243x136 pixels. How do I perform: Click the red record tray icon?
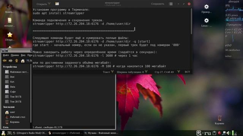[x=219, y=133]
